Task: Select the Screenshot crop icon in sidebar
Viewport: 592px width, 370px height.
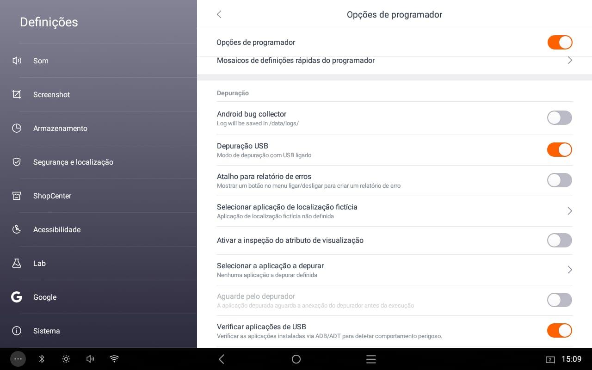Action: 17,94
